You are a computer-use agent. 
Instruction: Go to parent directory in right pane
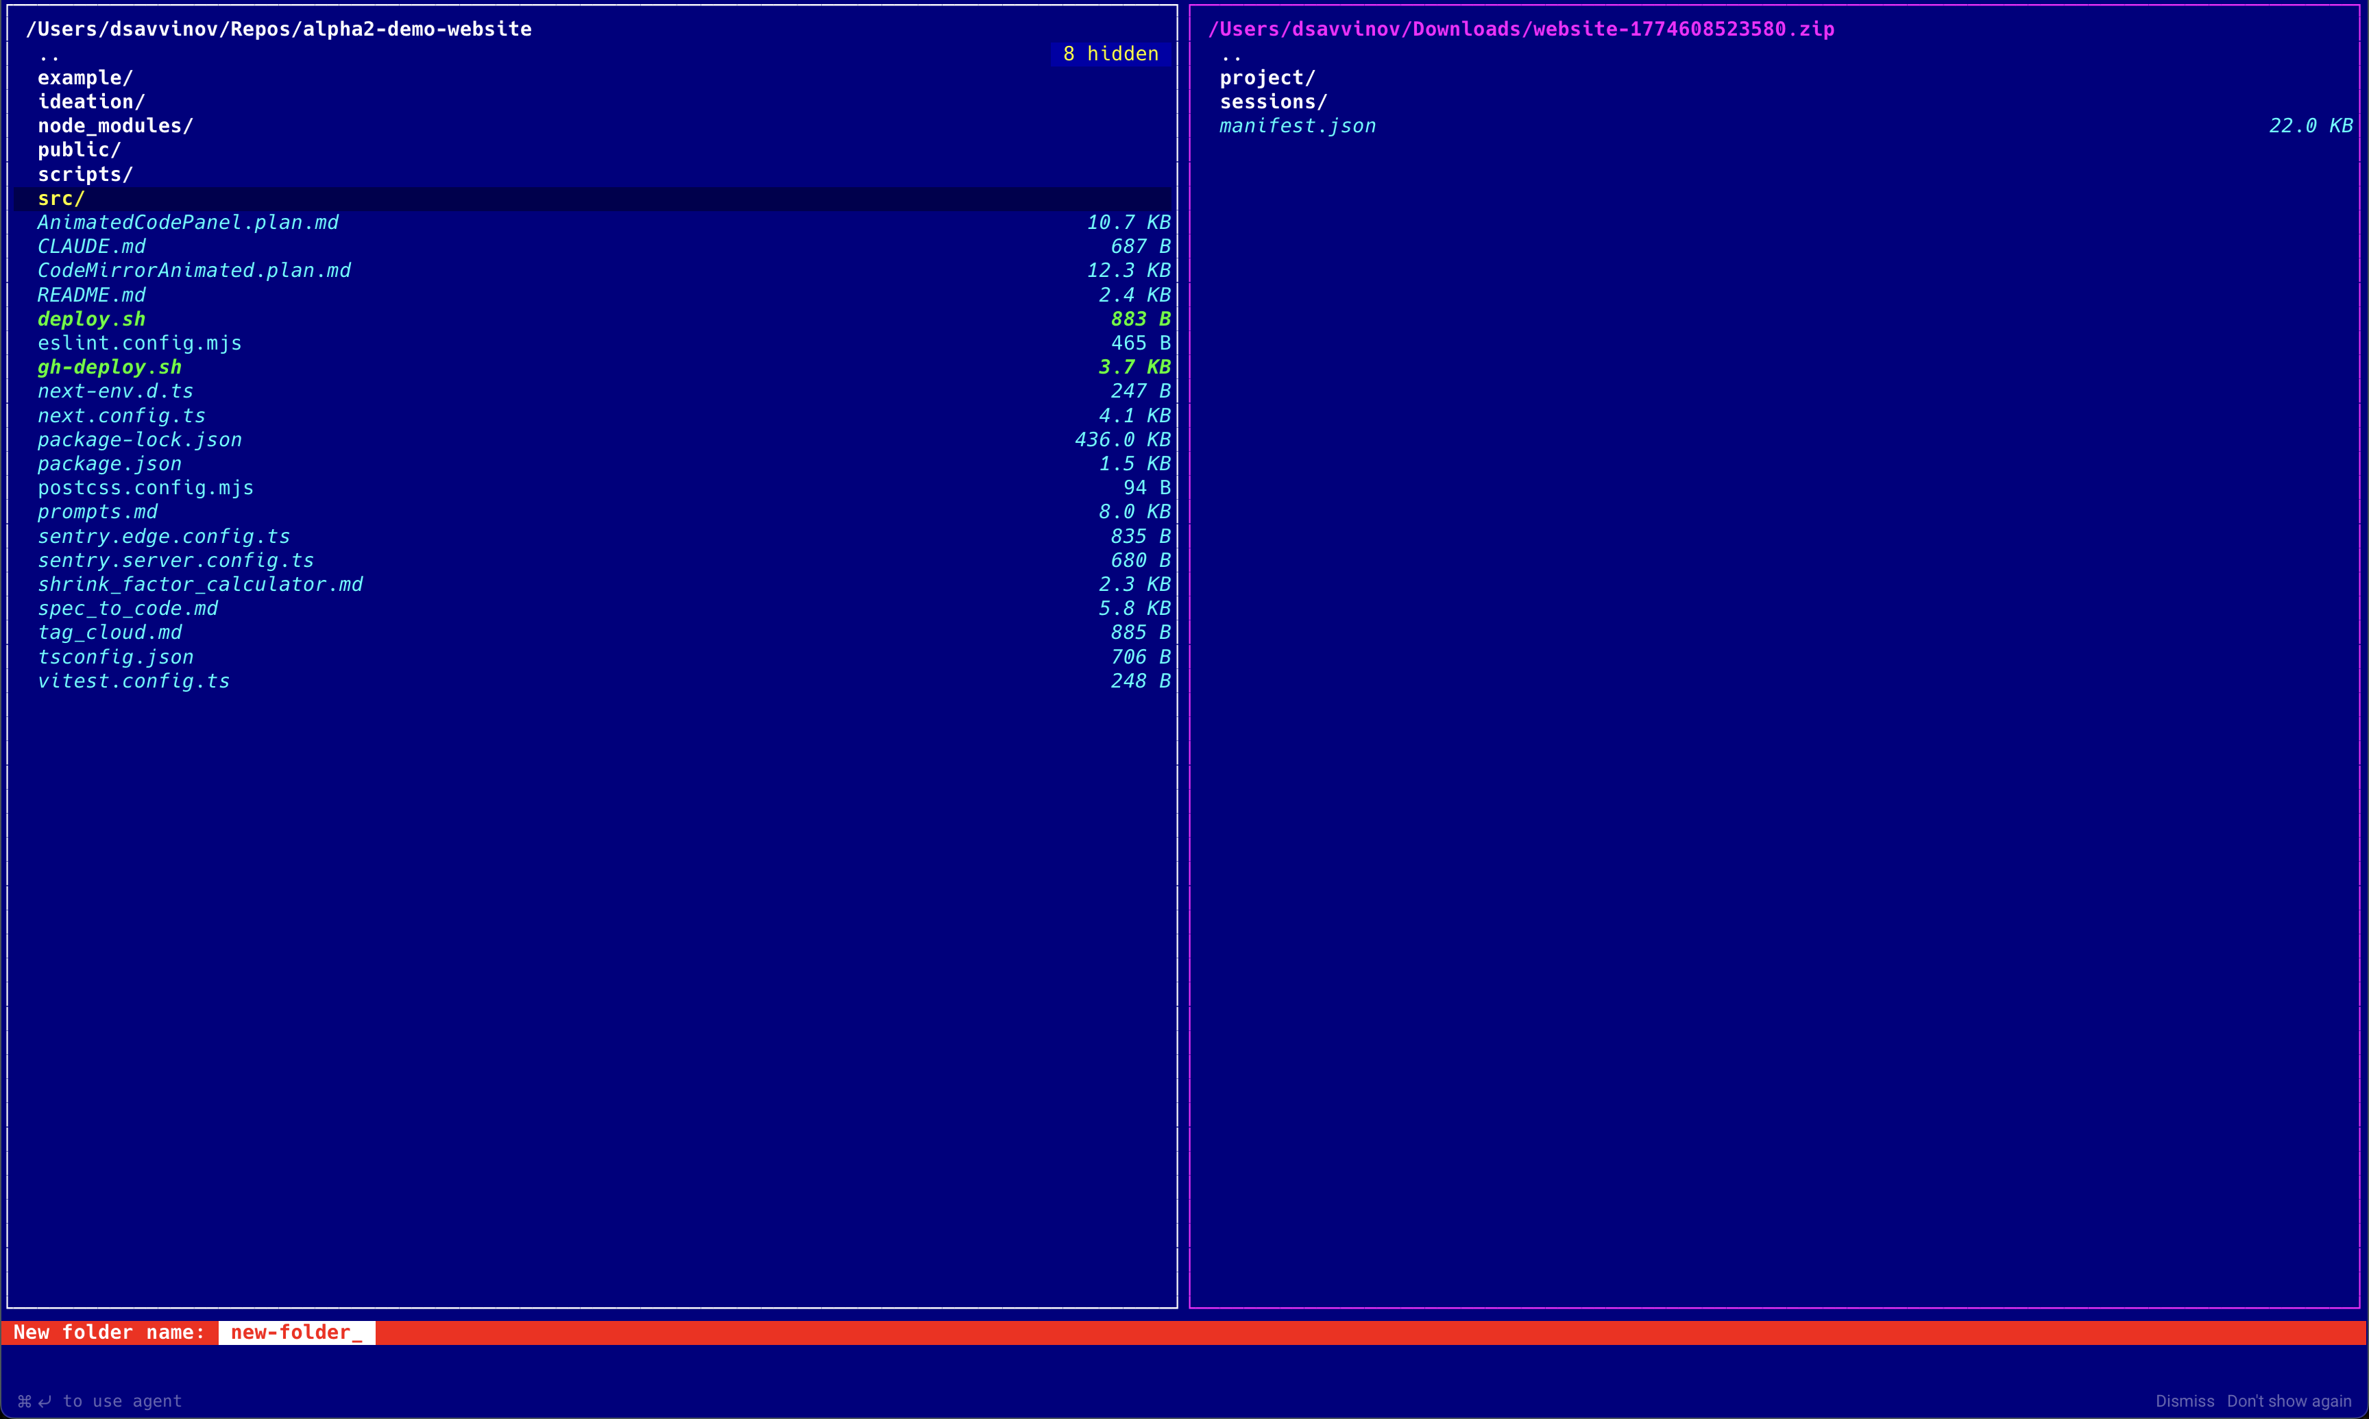pos(1230,55)
